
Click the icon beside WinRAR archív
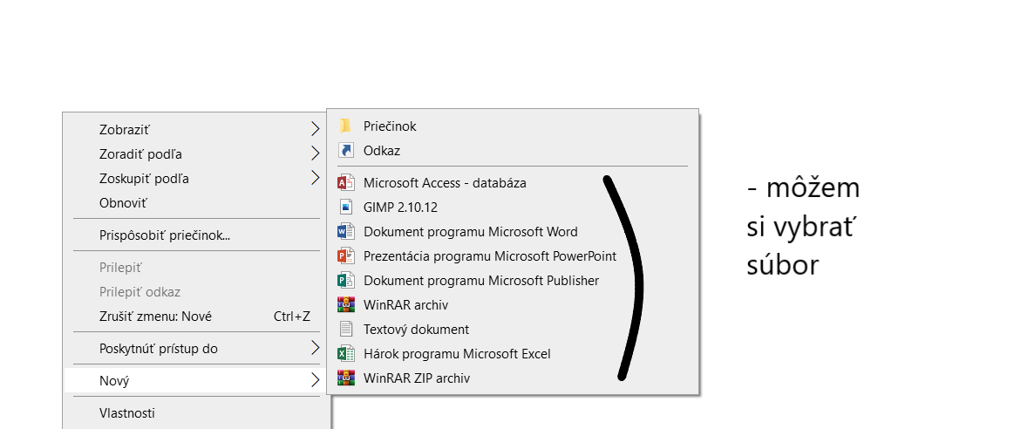346,305
